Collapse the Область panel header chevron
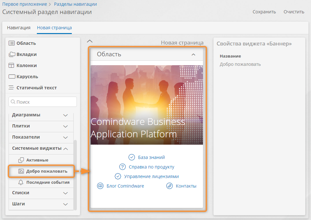Viewport: 311px width, 220px height. click(x=193, y=54)
